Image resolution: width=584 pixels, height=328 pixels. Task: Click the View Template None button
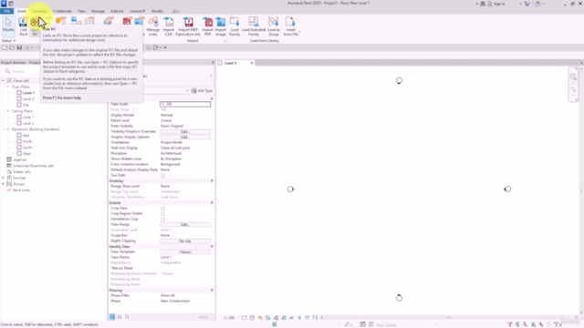pos(185,252)
